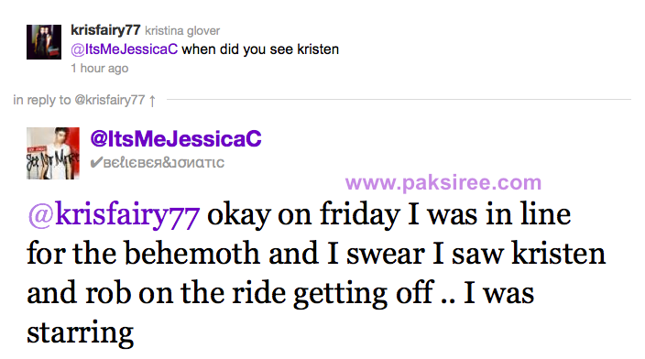The width and height of the screenshot is (645, 359).
Task: Click the word friday in the reply
Action: click(x=360, y=215)
